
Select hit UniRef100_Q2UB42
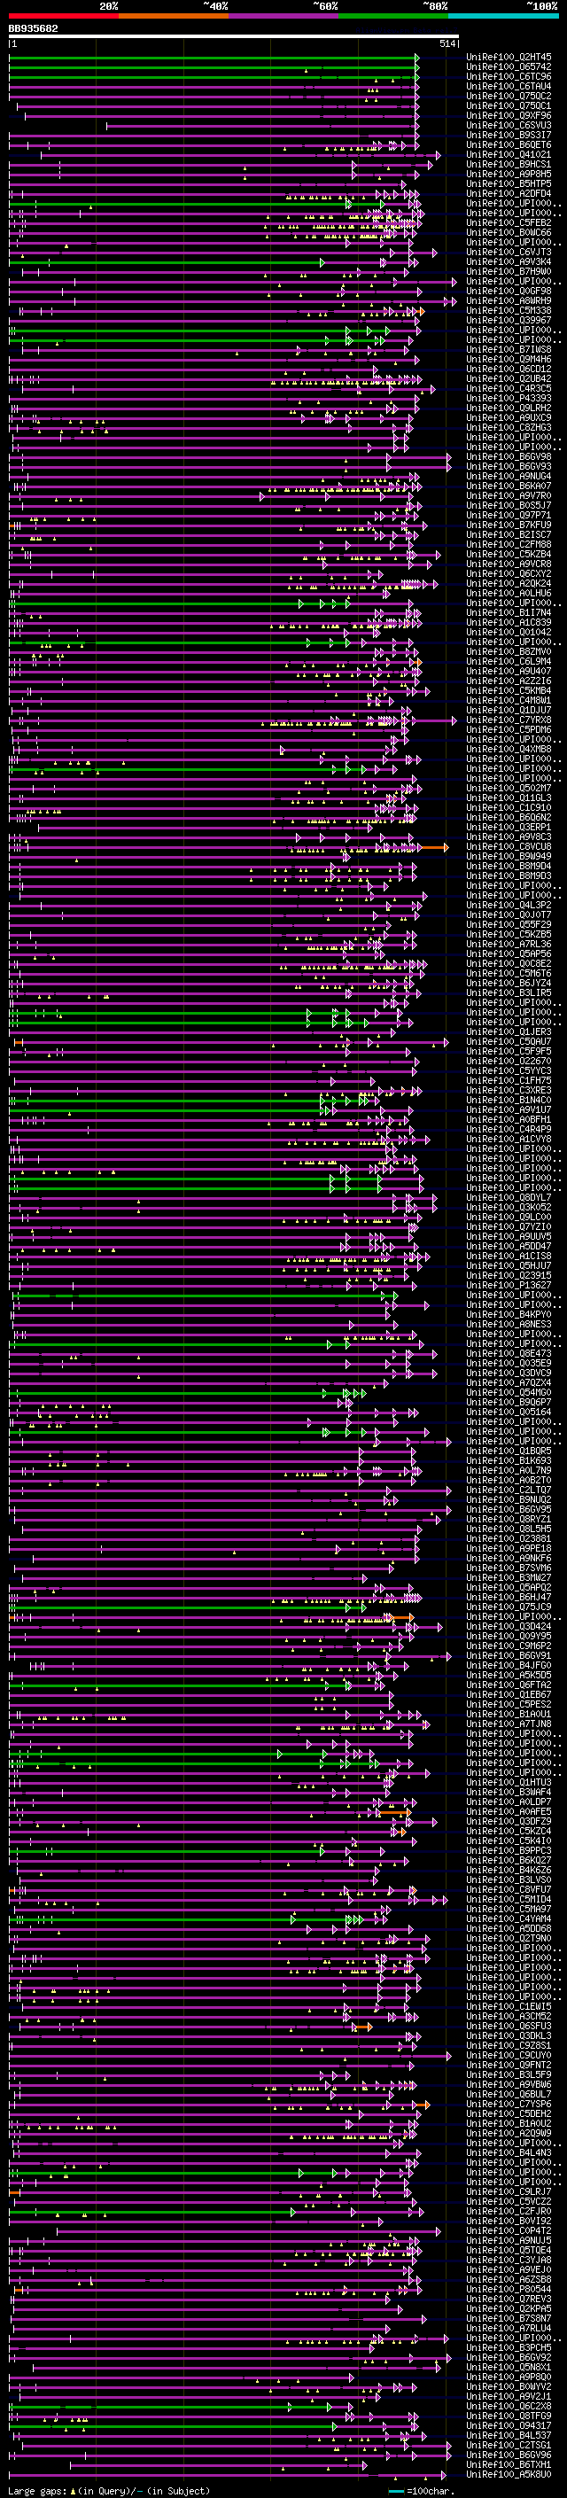(509, 378)
